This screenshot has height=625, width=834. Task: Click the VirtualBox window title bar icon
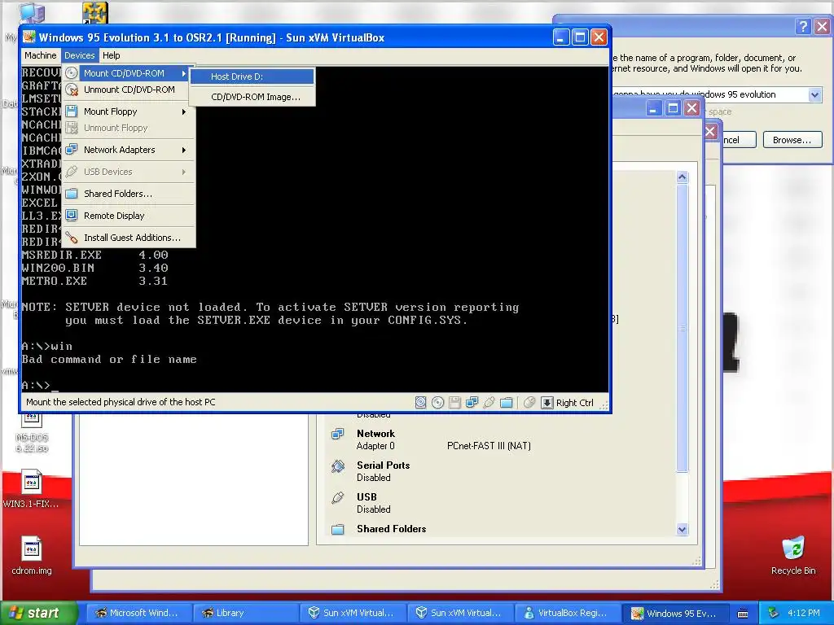[x=29, y=37]
